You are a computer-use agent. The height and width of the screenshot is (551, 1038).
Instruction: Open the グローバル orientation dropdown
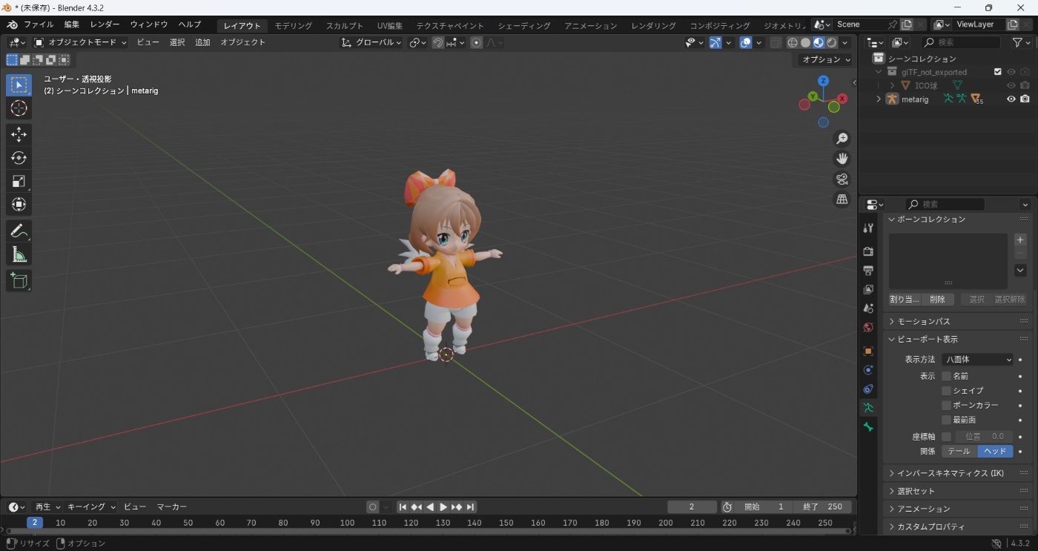click(371, 43)
